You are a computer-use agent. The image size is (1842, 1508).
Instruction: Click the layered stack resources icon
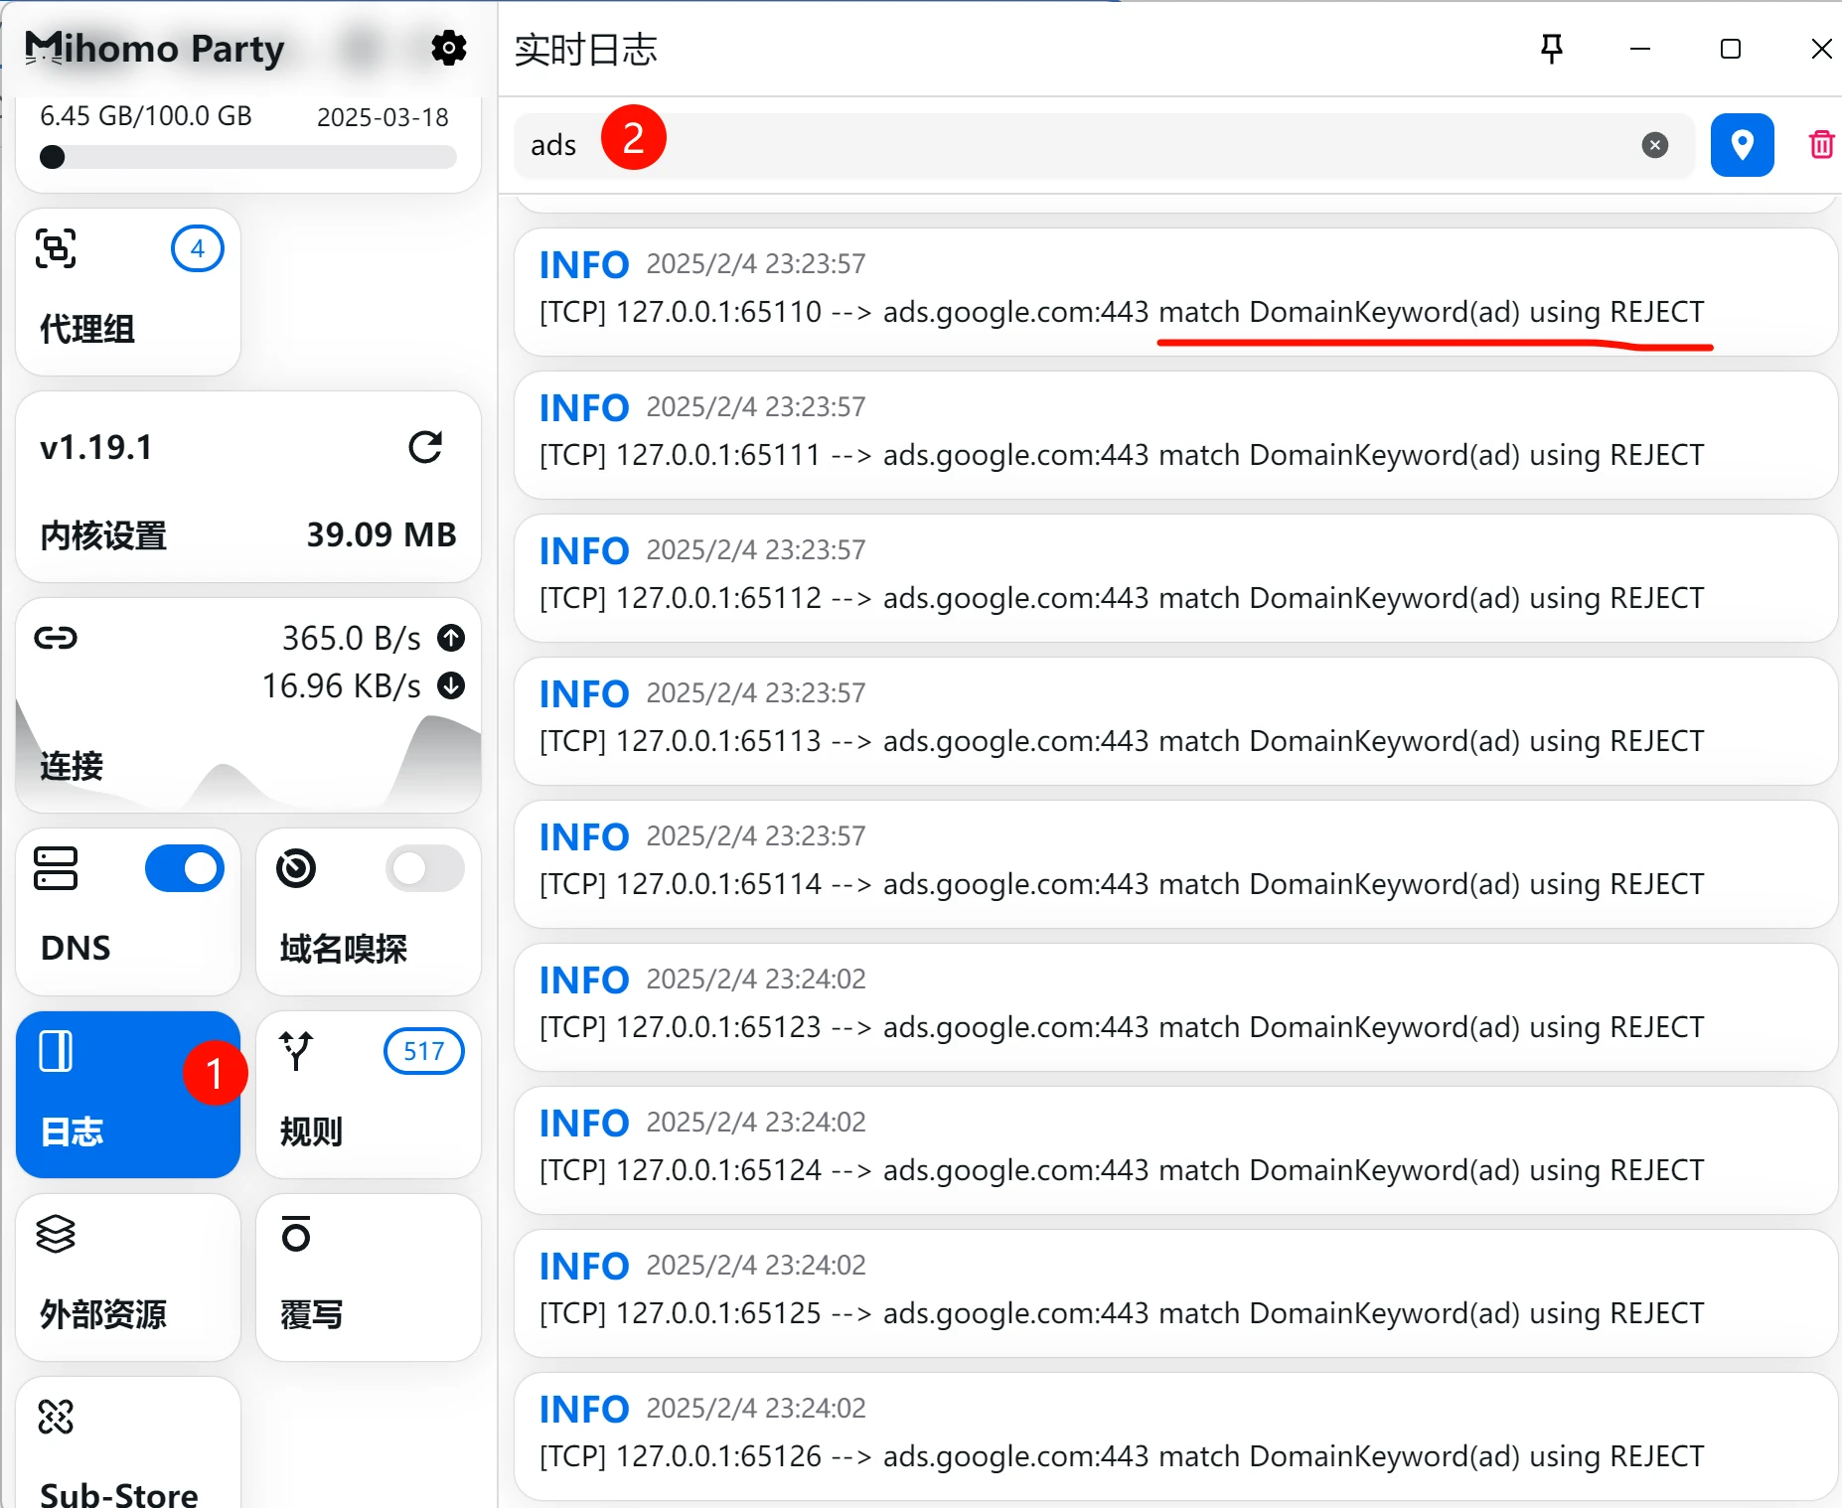56,1234
